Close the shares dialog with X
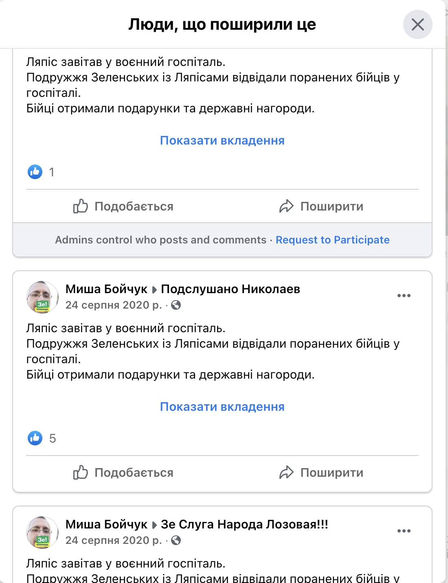 pyautogui.click(x=417, y=24)
